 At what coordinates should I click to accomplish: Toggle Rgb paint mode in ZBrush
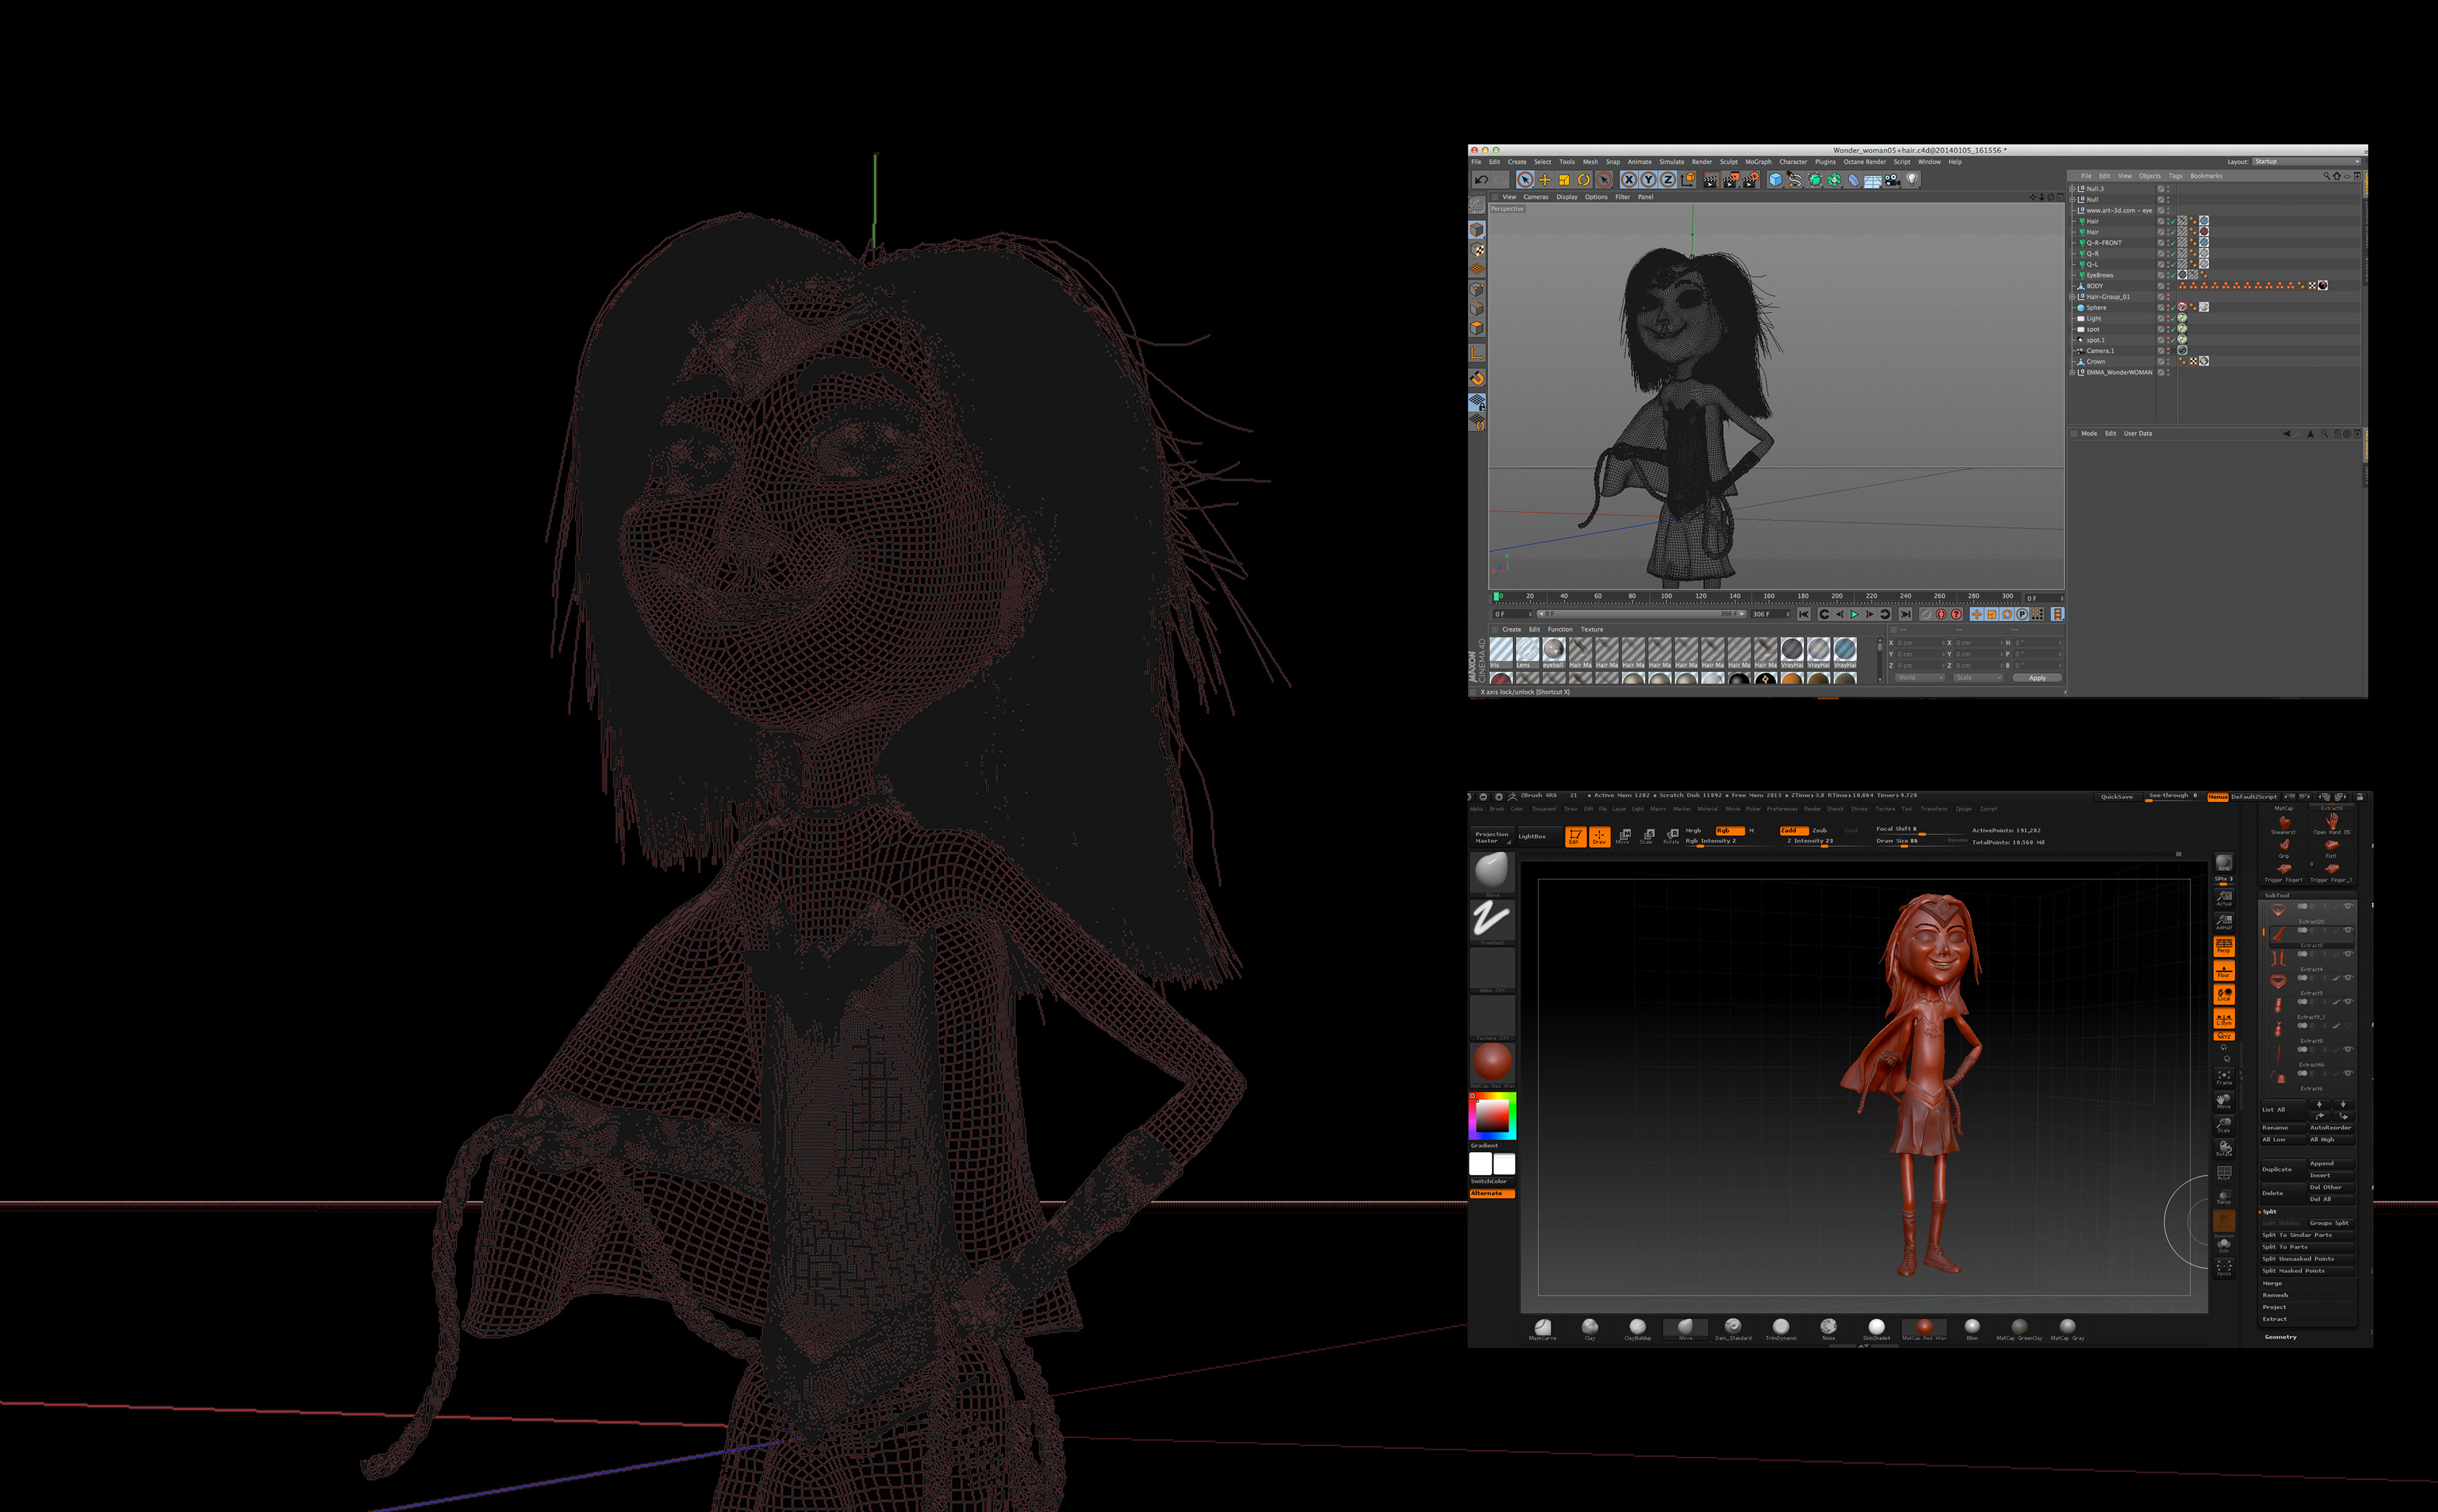(1731, 831)
